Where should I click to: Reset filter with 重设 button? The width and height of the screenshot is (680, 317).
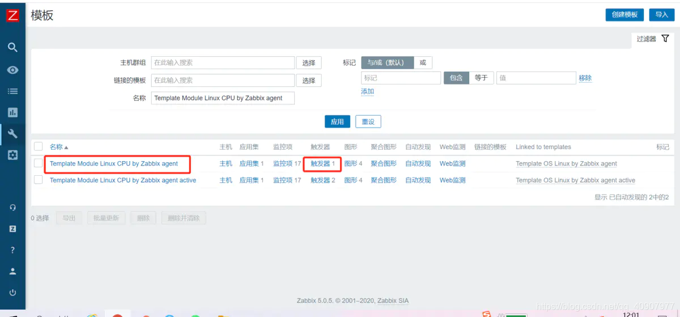(x=368, y=121)
